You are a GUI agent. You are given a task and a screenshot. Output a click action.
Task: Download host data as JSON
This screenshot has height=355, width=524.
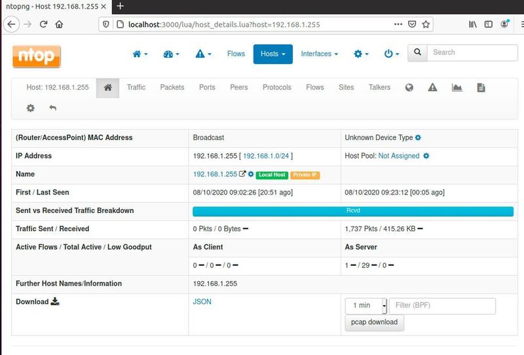pyautogui.click(x=202, y=301)
